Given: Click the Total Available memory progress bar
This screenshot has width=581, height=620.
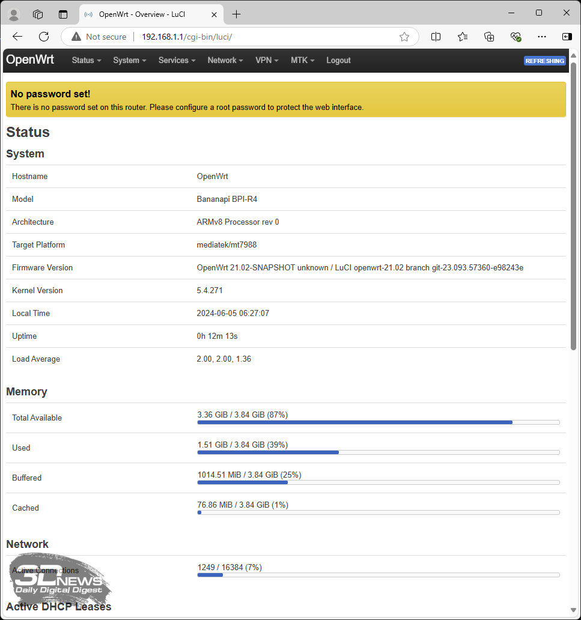Looking at the screenshot, I should [x=379, y=423].
